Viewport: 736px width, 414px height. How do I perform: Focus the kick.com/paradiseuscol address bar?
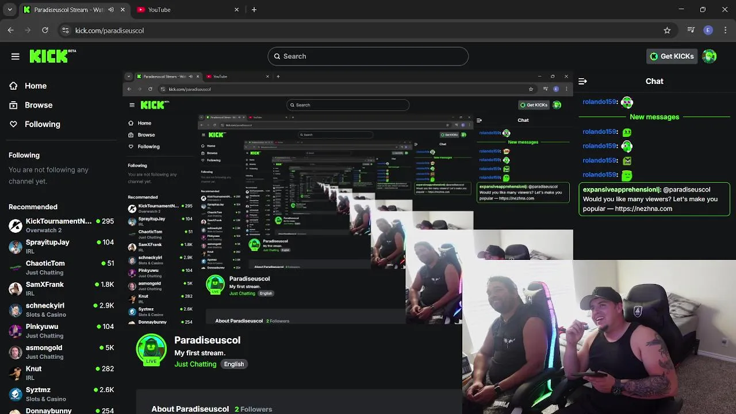[368, 30]
